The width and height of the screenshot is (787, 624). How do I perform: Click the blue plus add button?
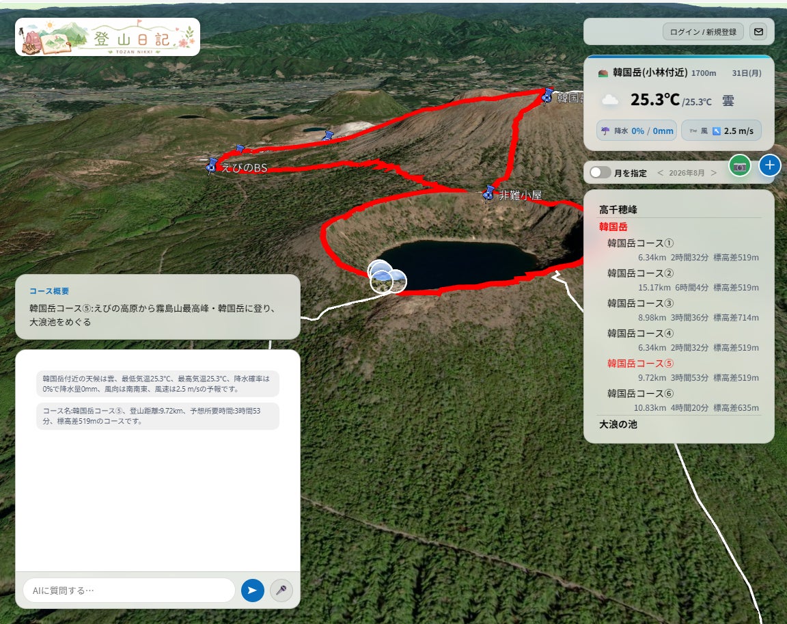point(769,165)
